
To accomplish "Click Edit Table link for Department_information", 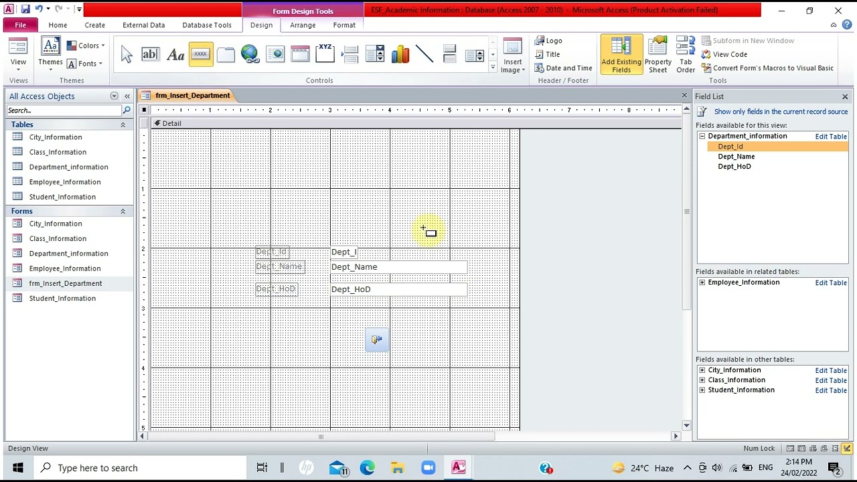I will 831,137.
